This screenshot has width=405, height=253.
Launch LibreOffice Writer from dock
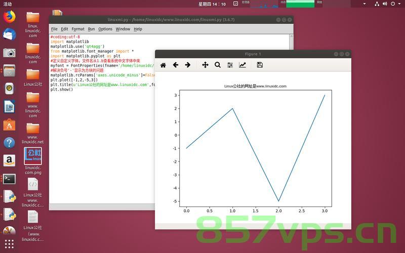9,107
